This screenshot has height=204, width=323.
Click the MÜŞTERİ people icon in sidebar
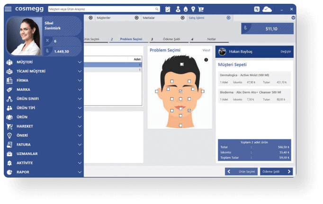click(x=9, y=62)
